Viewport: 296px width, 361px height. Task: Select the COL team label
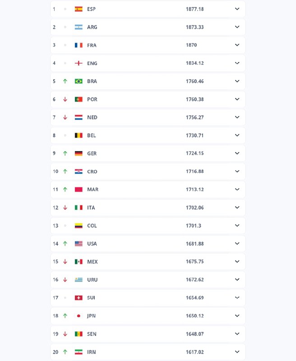(x=92, y=226)
